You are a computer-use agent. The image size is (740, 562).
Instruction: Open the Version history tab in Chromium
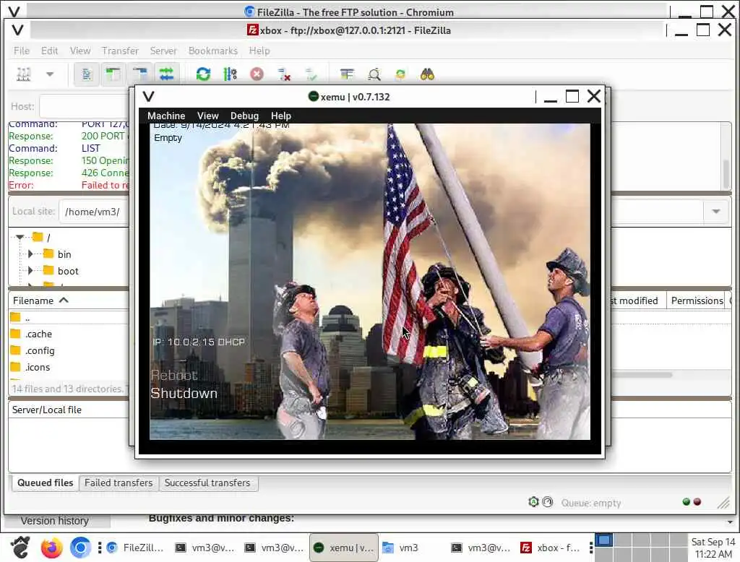pos(55,521)
